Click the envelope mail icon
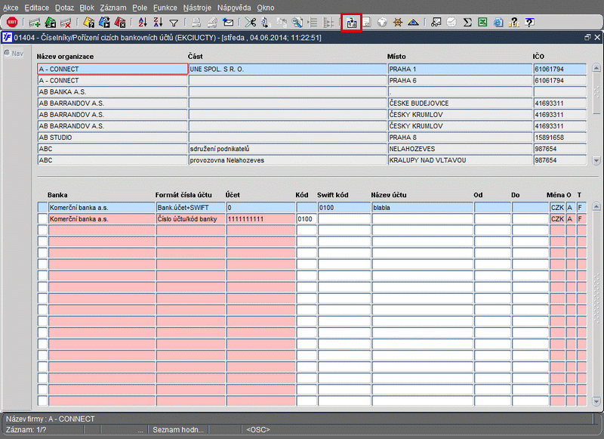 (228, 23)
